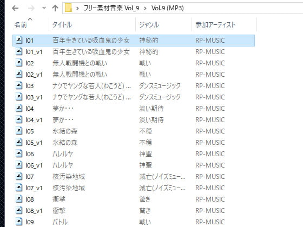Select audio file icon for l08
Image resolution: width=303 pixels, height=227 pixels.
[x=19, y=199]
